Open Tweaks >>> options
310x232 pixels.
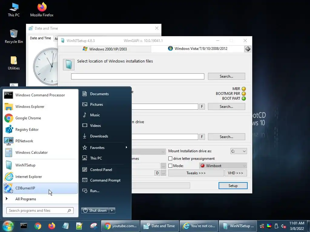[196, 173]
